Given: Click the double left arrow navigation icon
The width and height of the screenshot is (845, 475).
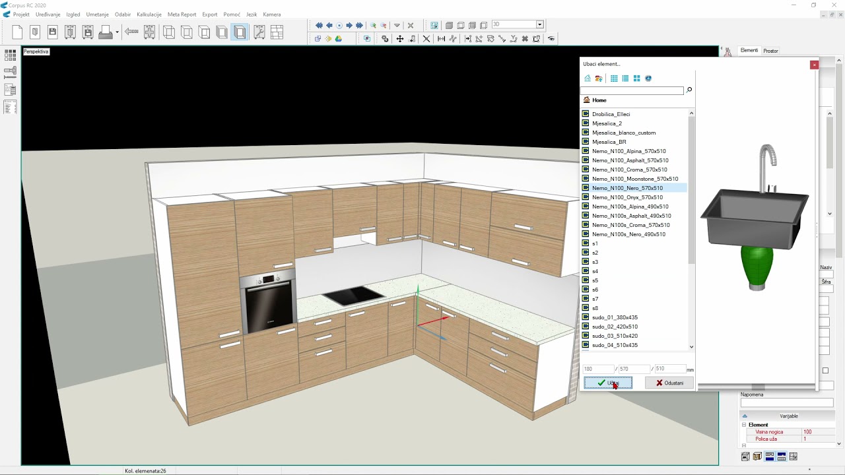Looking at the screenshot, I should pyautogui.click(x=319, y=25).
